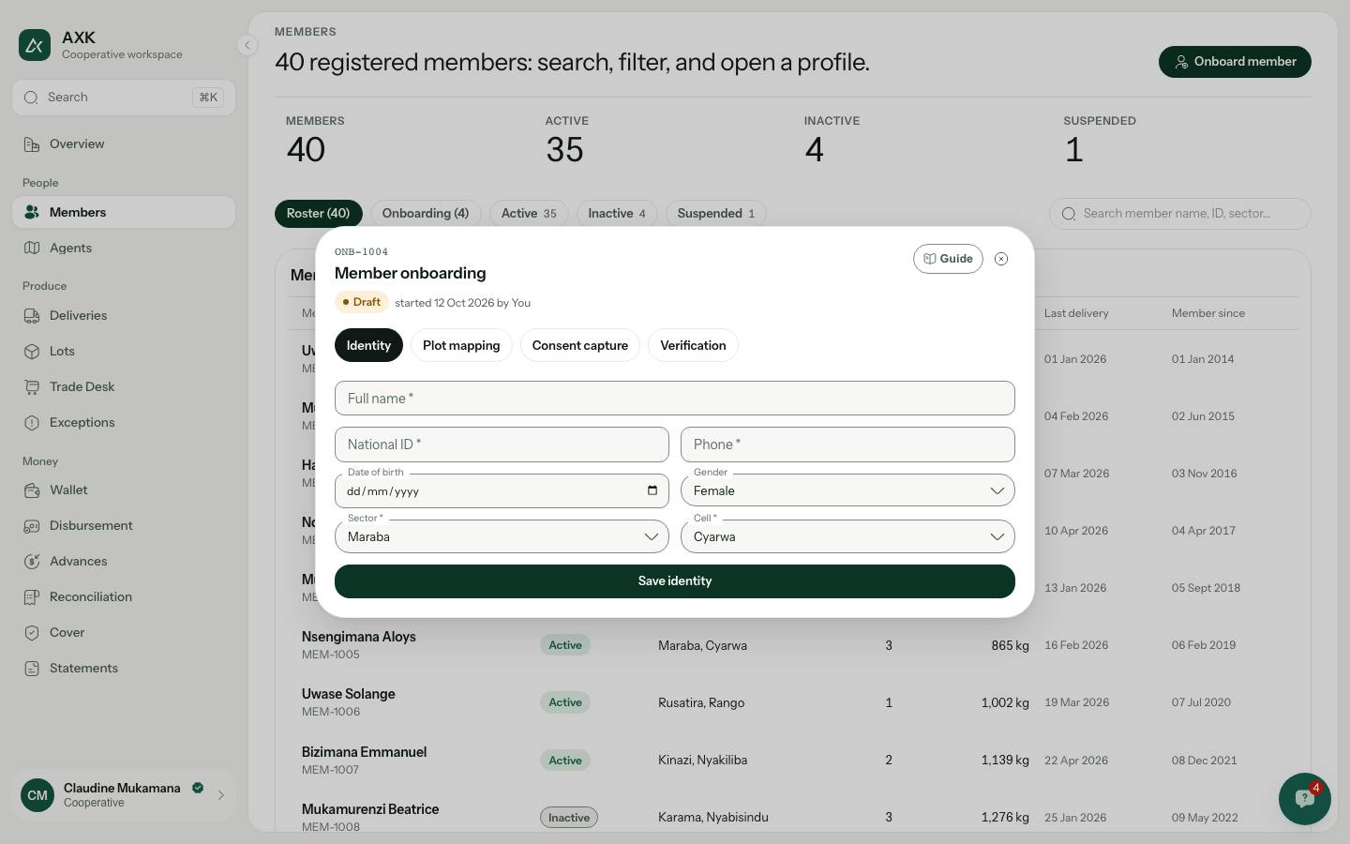The width and height of the screenshot is (1350, 844).
Task: Click the member search field
Action: click(1180, 214)
